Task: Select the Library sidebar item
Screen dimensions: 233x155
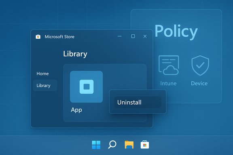Action: pyautogui.click(x=45, y=86)
